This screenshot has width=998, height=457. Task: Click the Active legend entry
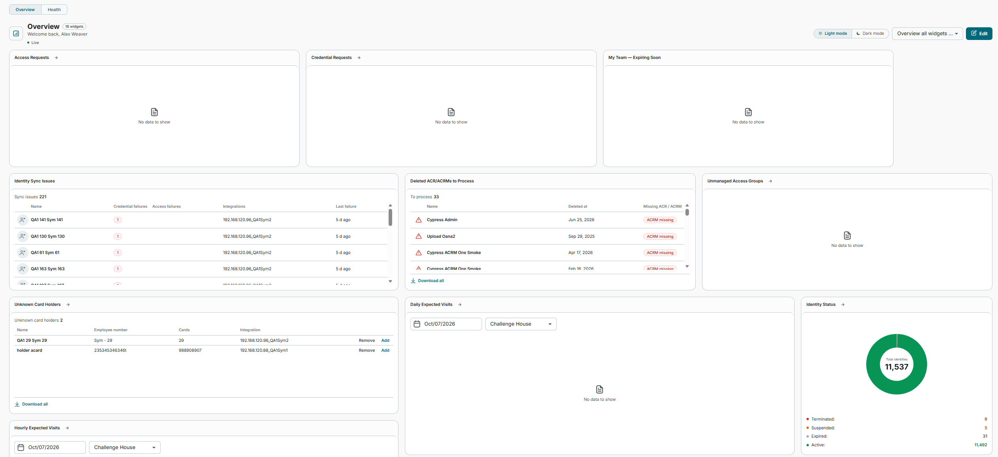click(897, 445)
